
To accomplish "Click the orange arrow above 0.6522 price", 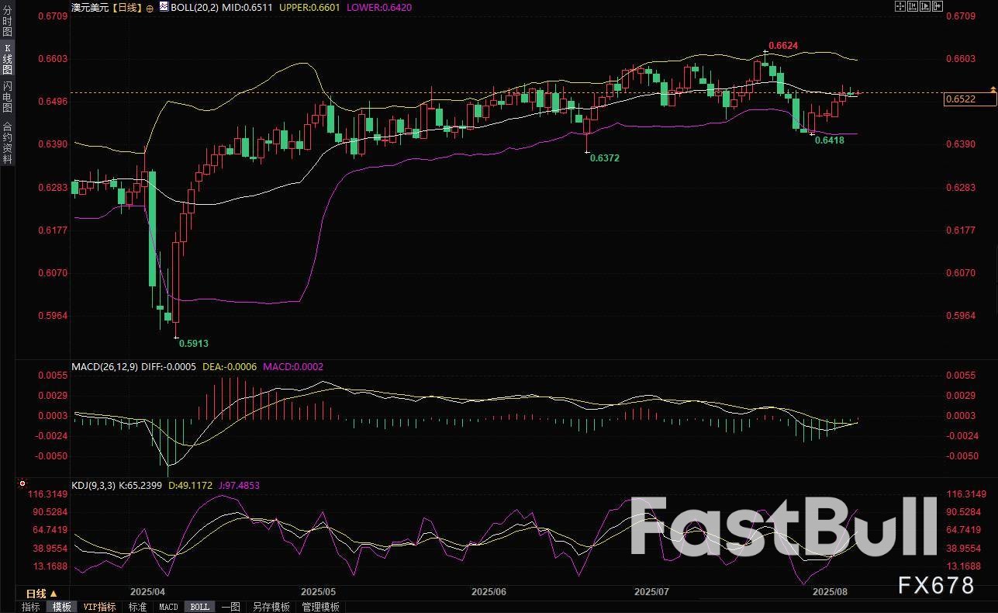I will (993, 89).
